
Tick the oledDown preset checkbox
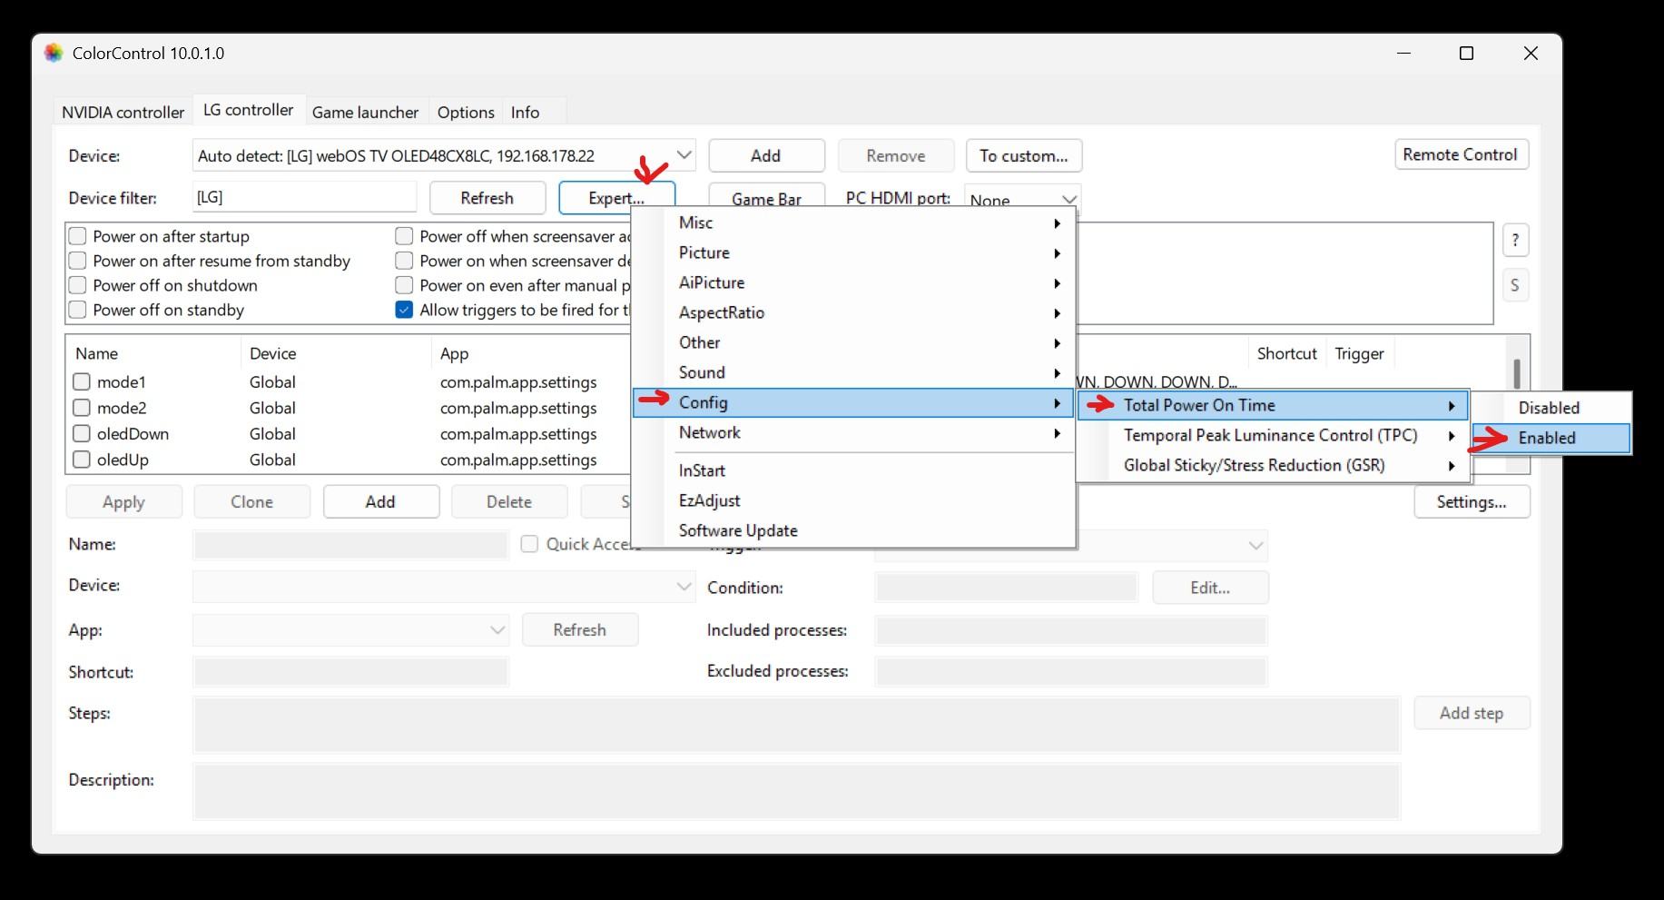coord(82,434)
